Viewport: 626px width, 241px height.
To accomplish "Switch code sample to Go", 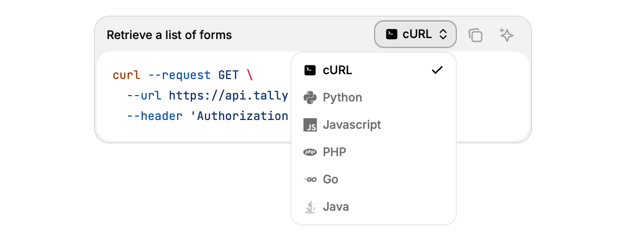I will click(374, 180).
